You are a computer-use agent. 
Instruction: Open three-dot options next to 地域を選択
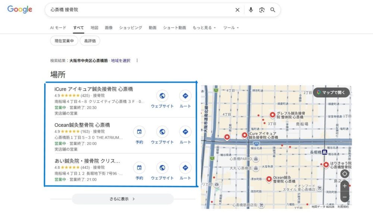point(137,60)
